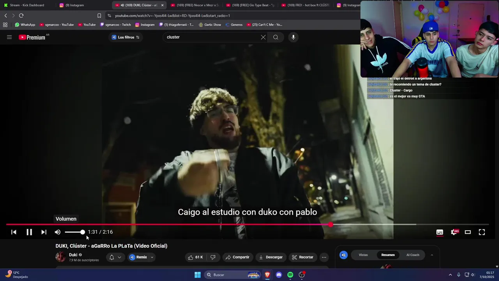This screenshot has height=281, width=499.
Task: Expand the notification preferences chevron
Action: tap(119, 257)
